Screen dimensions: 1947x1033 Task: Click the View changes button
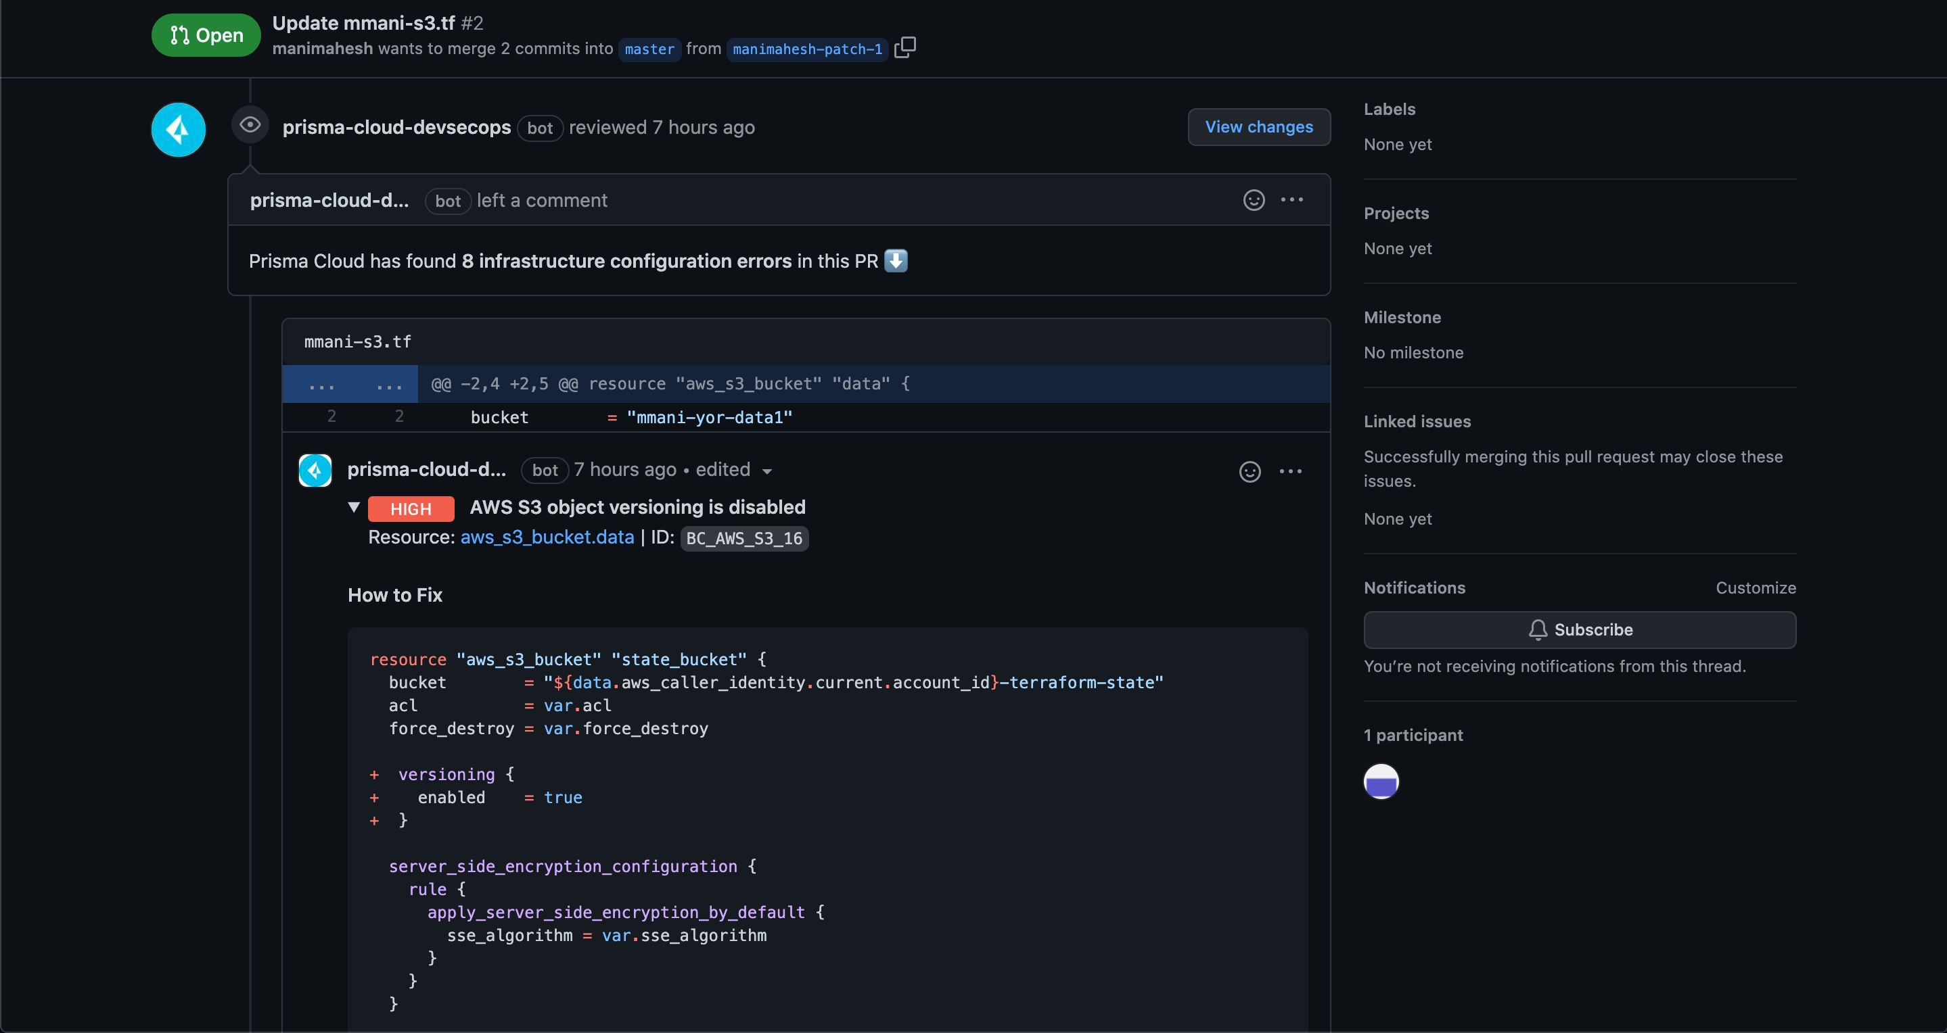coord(1258,127)
